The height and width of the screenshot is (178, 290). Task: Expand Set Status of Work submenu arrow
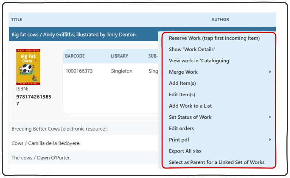point(270,117)
